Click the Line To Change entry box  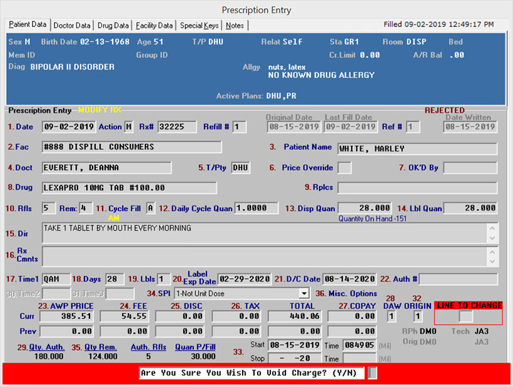(x=465, y=317)
